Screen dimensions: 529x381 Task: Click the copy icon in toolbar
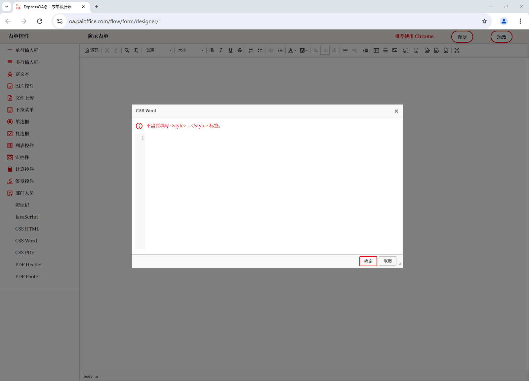[116, 50]
